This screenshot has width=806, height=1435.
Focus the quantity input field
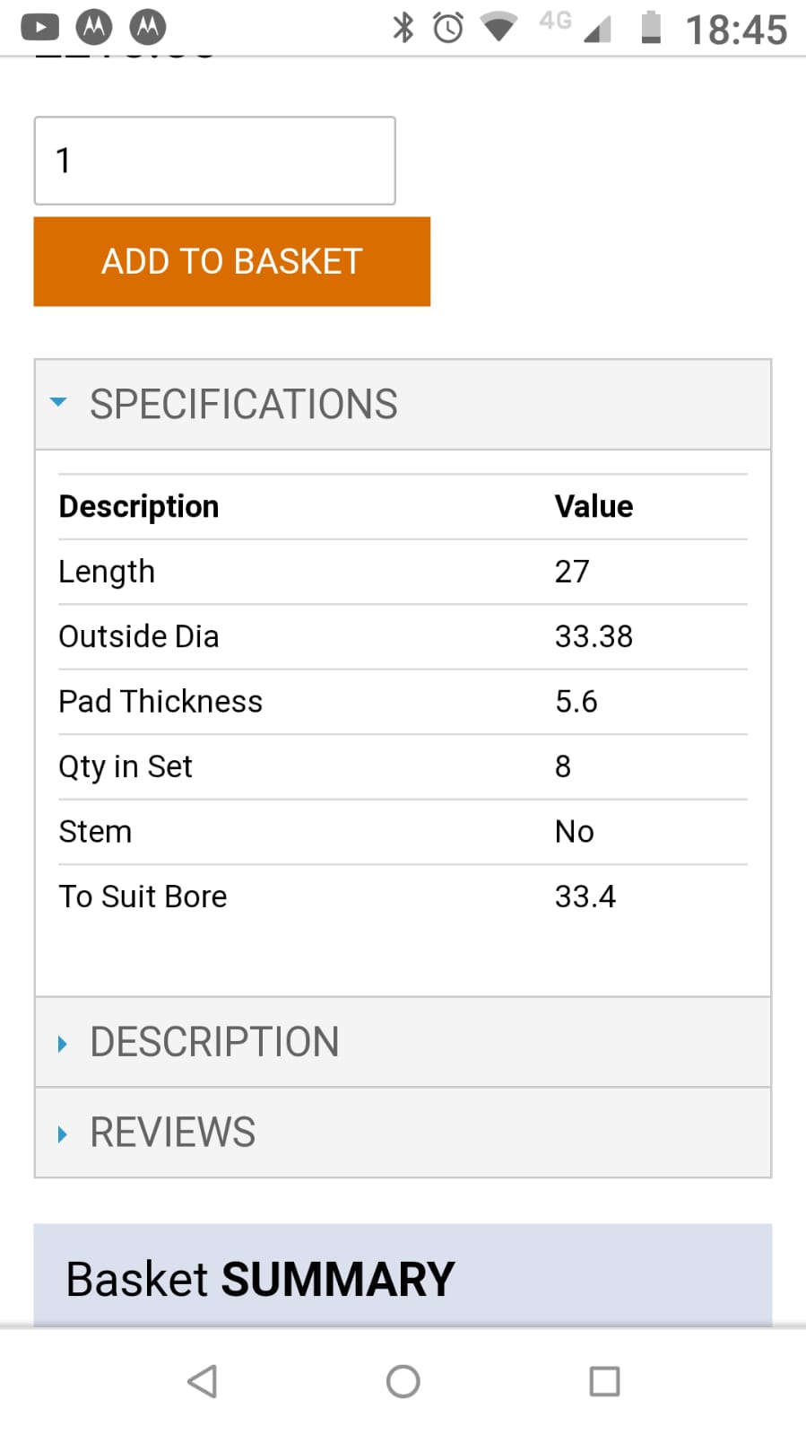pyautogui.click(x=215, y=161)
